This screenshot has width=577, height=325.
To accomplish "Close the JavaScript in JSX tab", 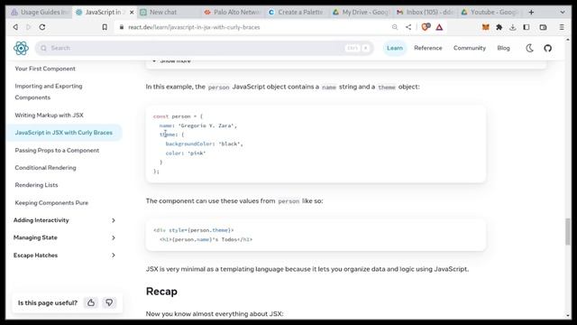I will pyautogui.click(x=132, y=12).
